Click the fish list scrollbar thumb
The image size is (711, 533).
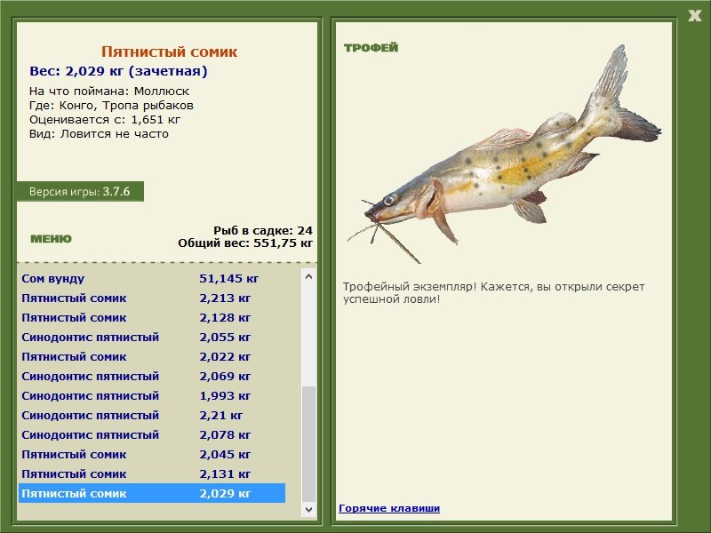tap(308, 444)
